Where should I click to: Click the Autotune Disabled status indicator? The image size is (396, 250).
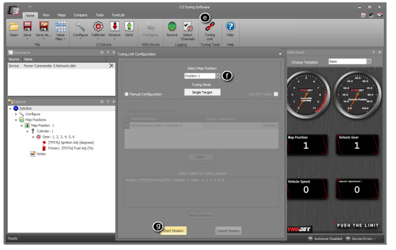[326, 239]
